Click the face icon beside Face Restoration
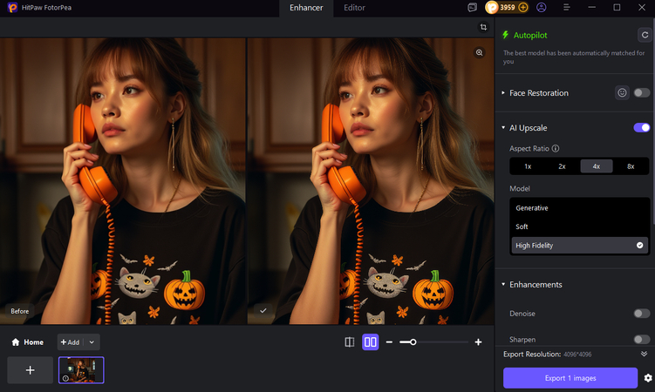Image resolution: width=655 pixels, height=392 pixels. click(622, 92)
